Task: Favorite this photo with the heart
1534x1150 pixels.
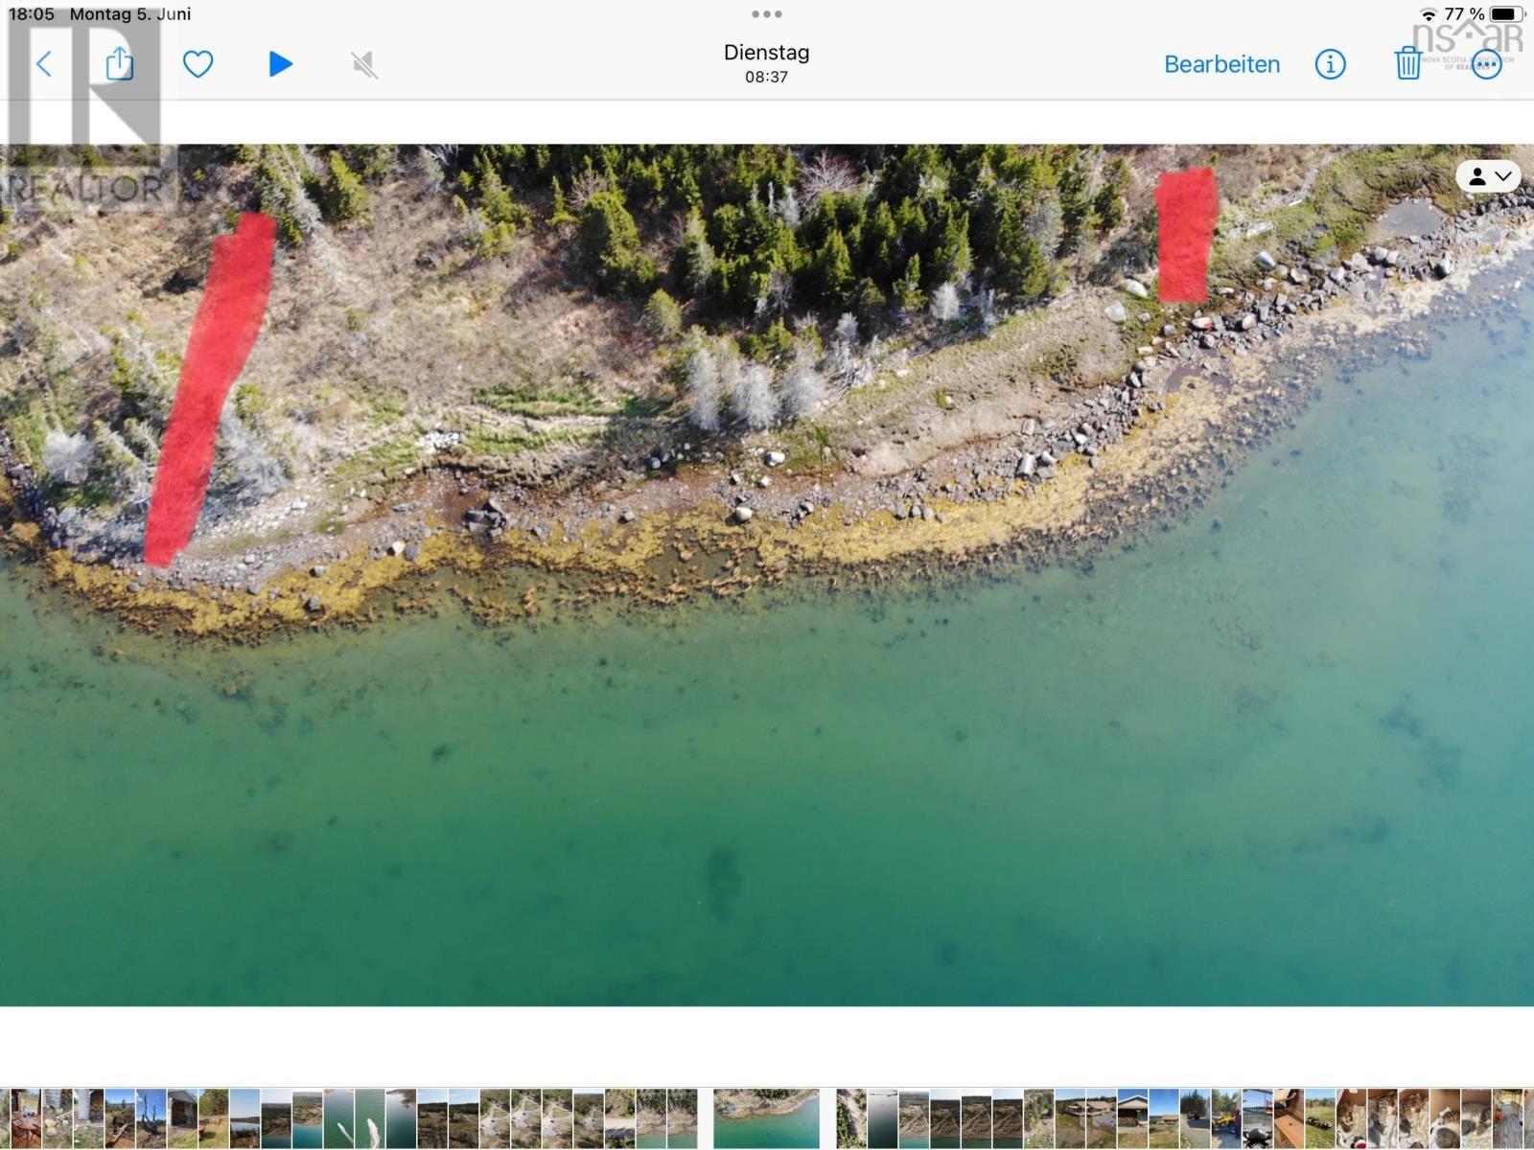Action: pyautogui.click(x=198, y=64)
